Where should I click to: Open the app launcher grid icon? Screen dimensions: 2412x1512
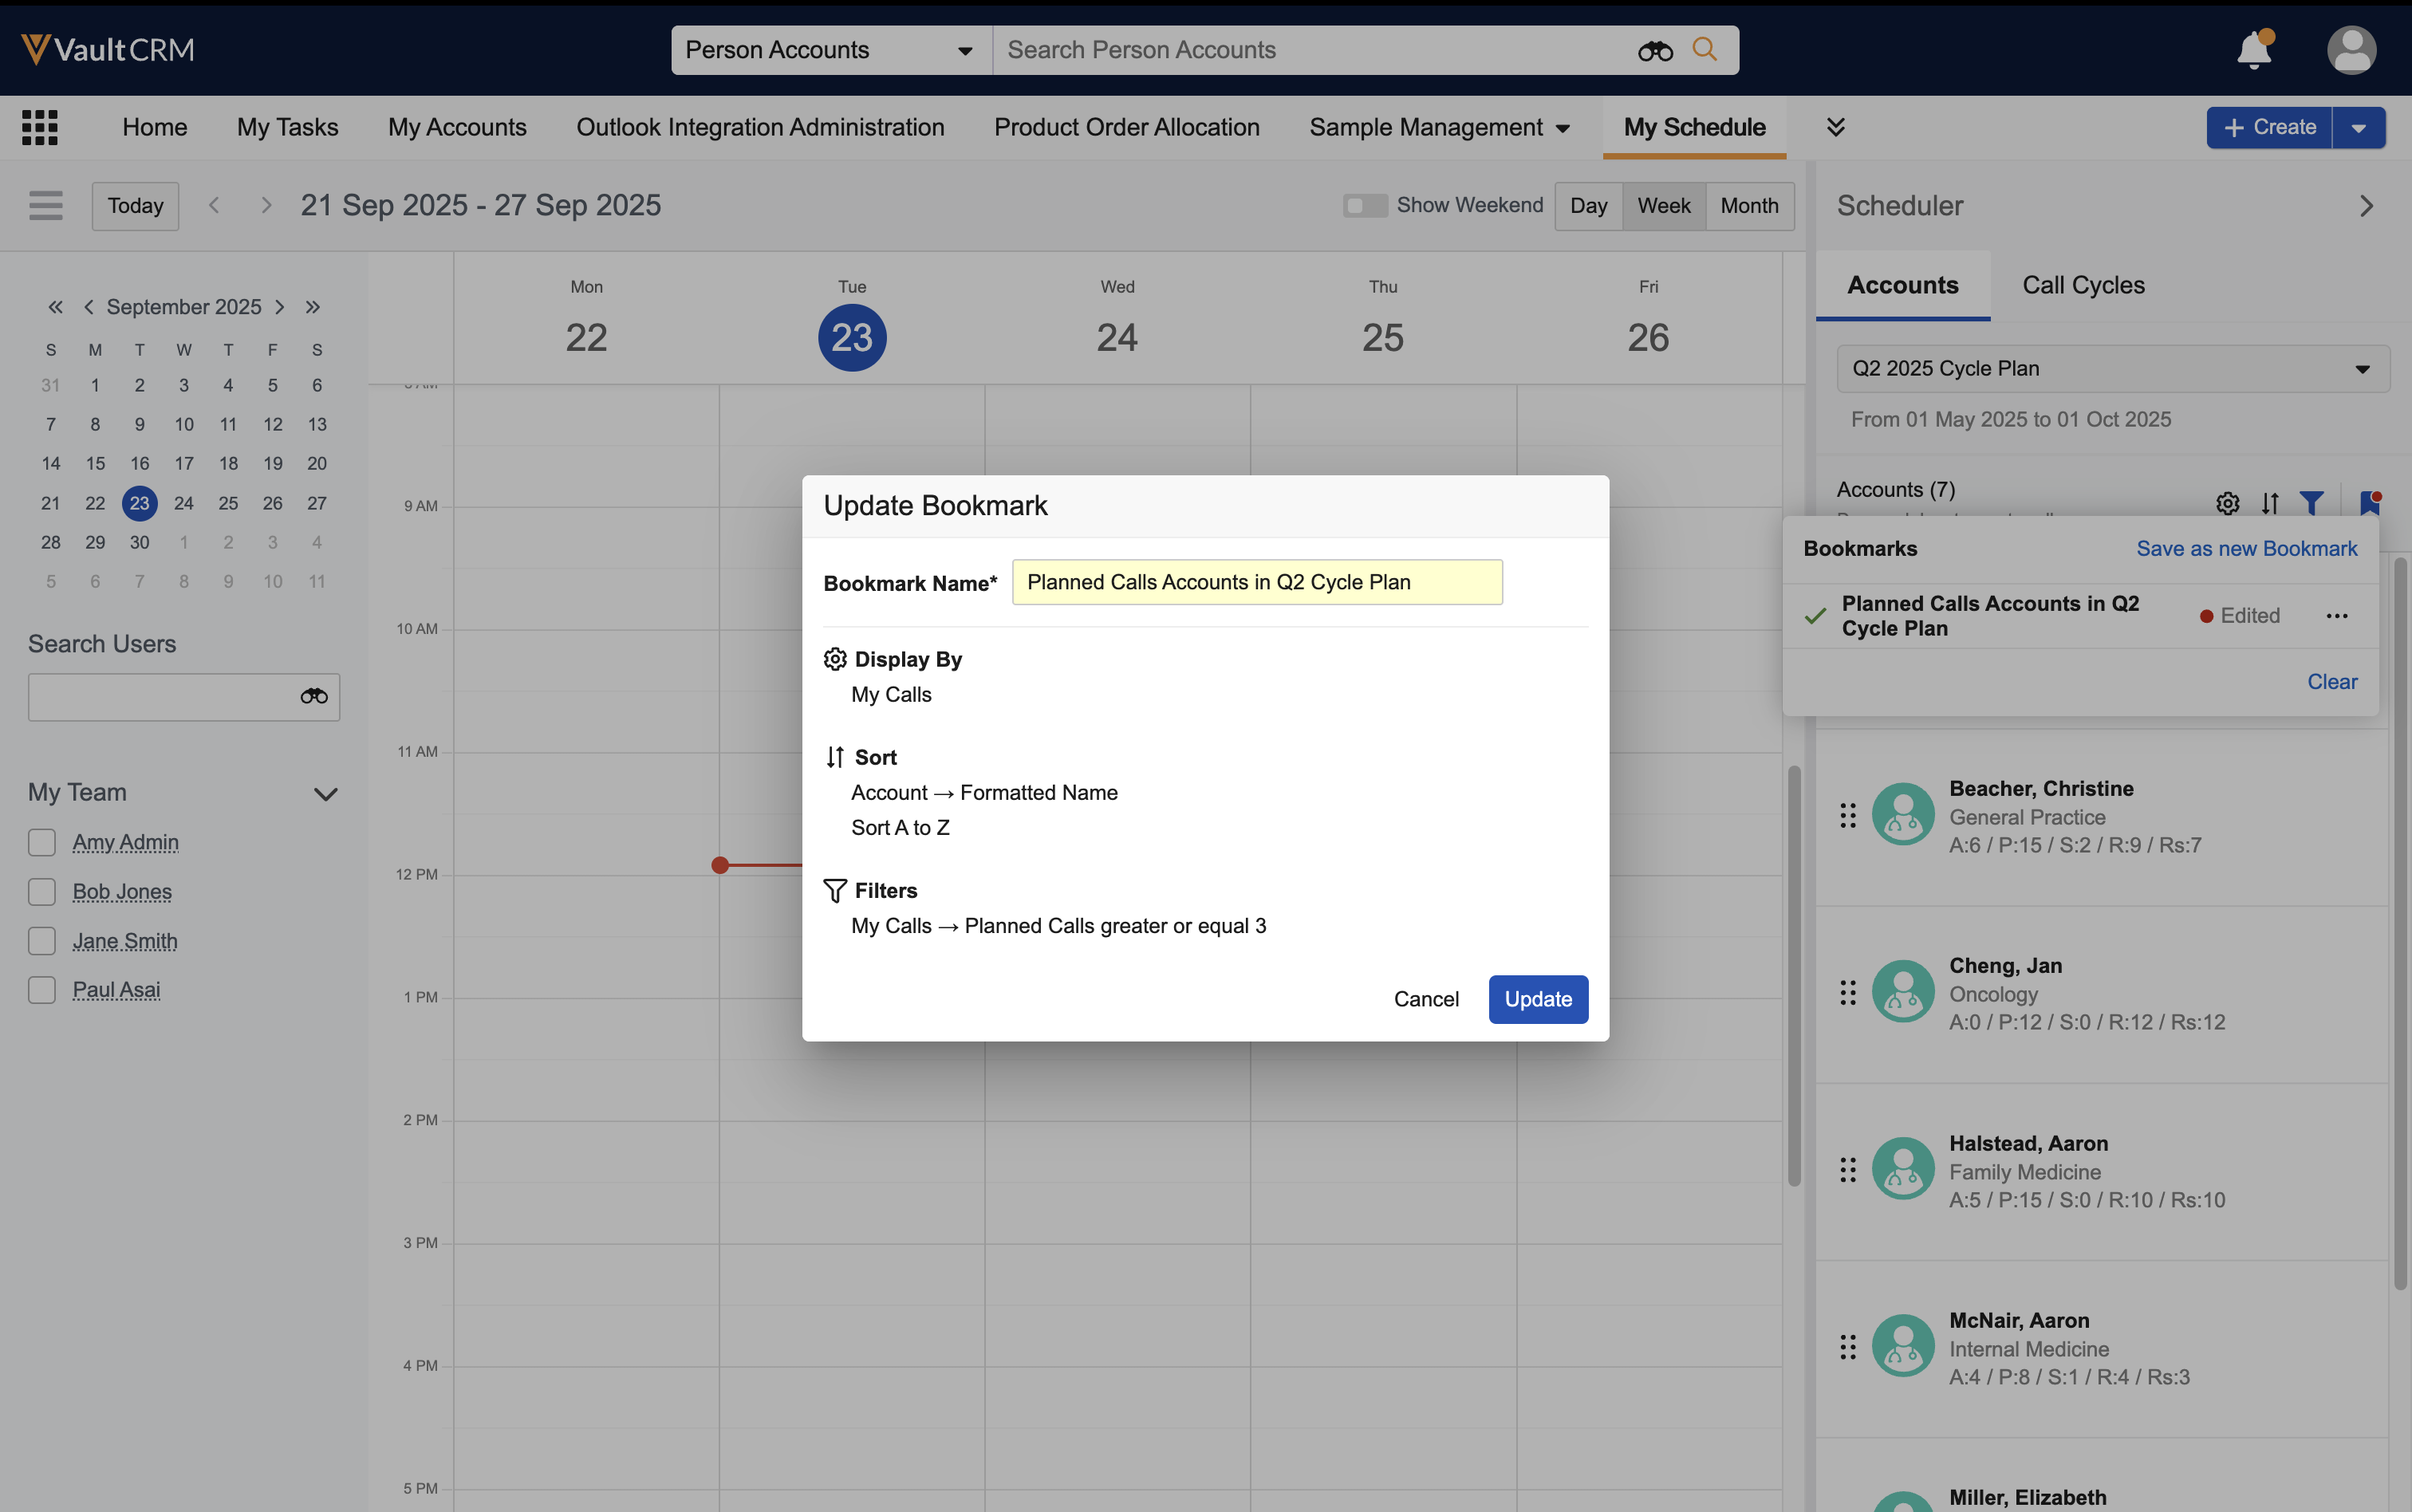coord(40,127)
